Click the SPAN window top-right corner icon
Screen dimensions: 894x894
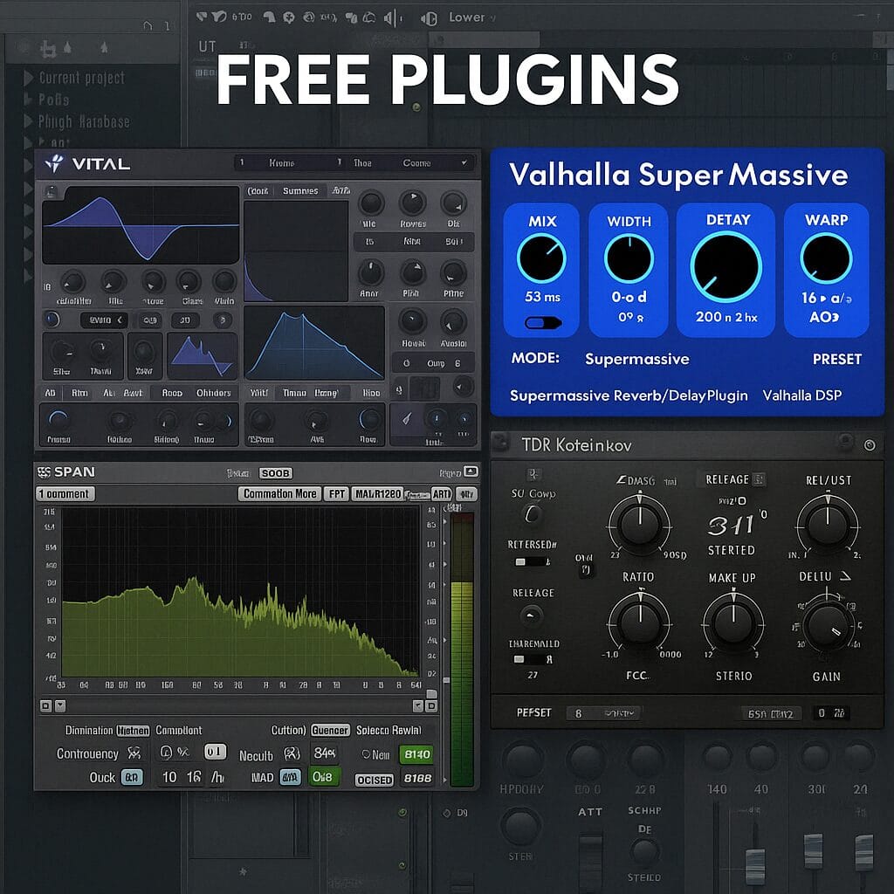point(471,471)
